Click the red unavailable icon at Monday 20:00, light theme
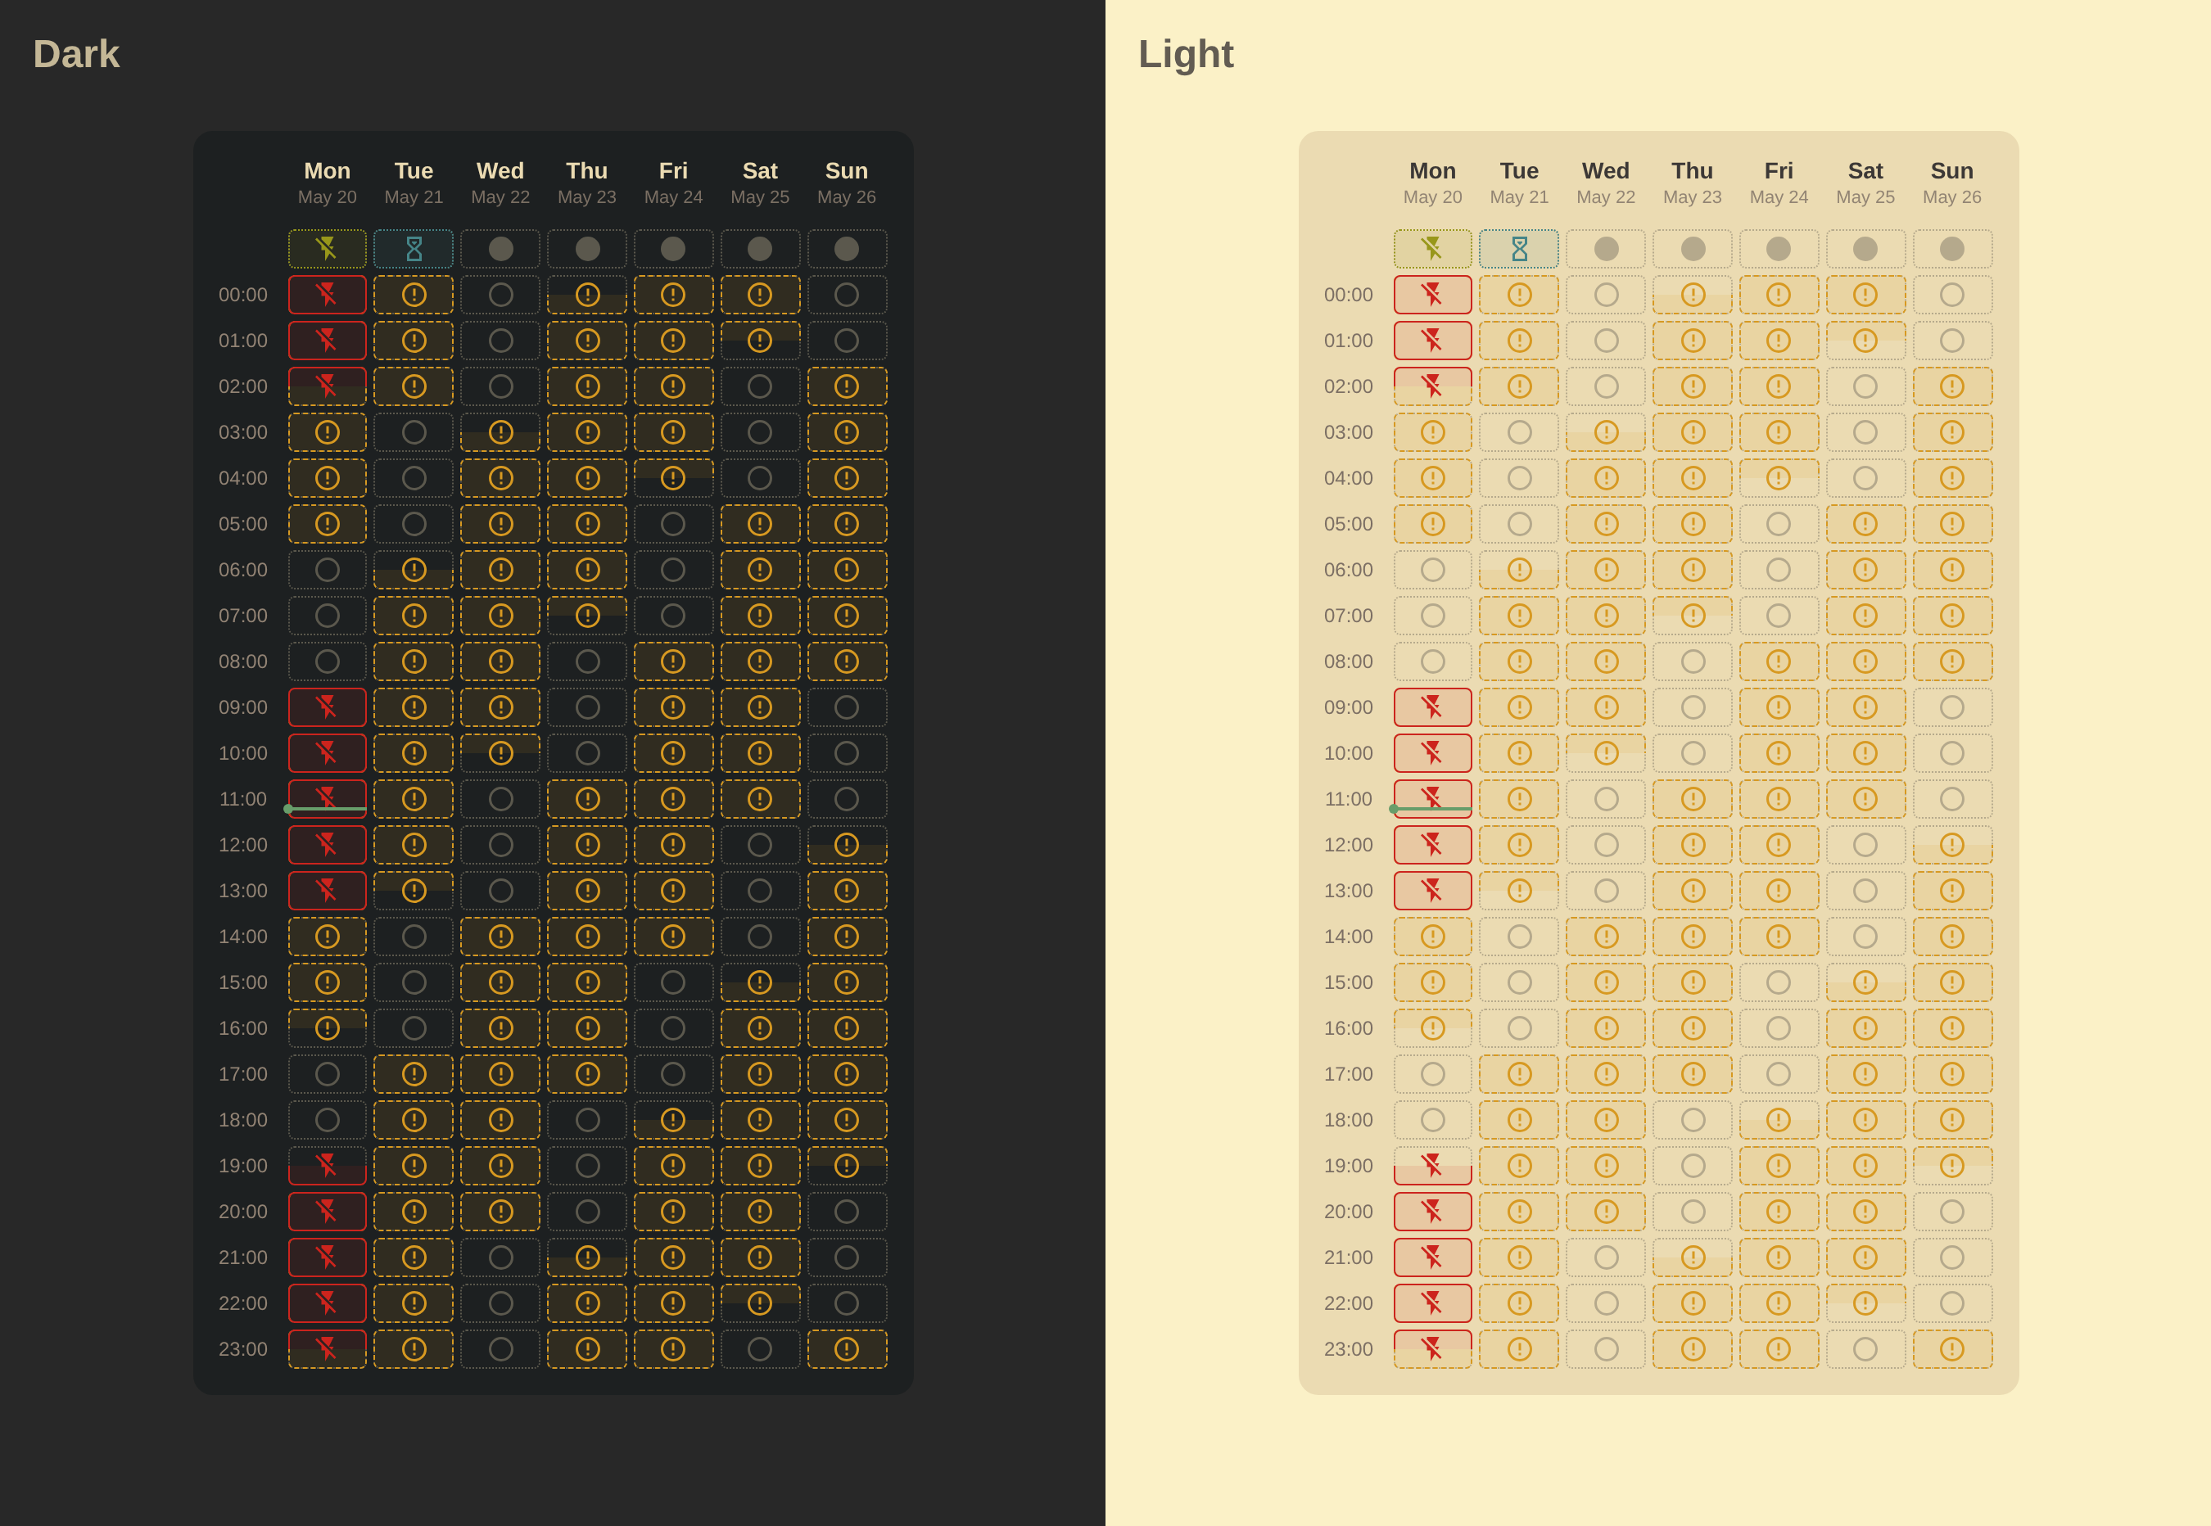 pos(1432,1211)
